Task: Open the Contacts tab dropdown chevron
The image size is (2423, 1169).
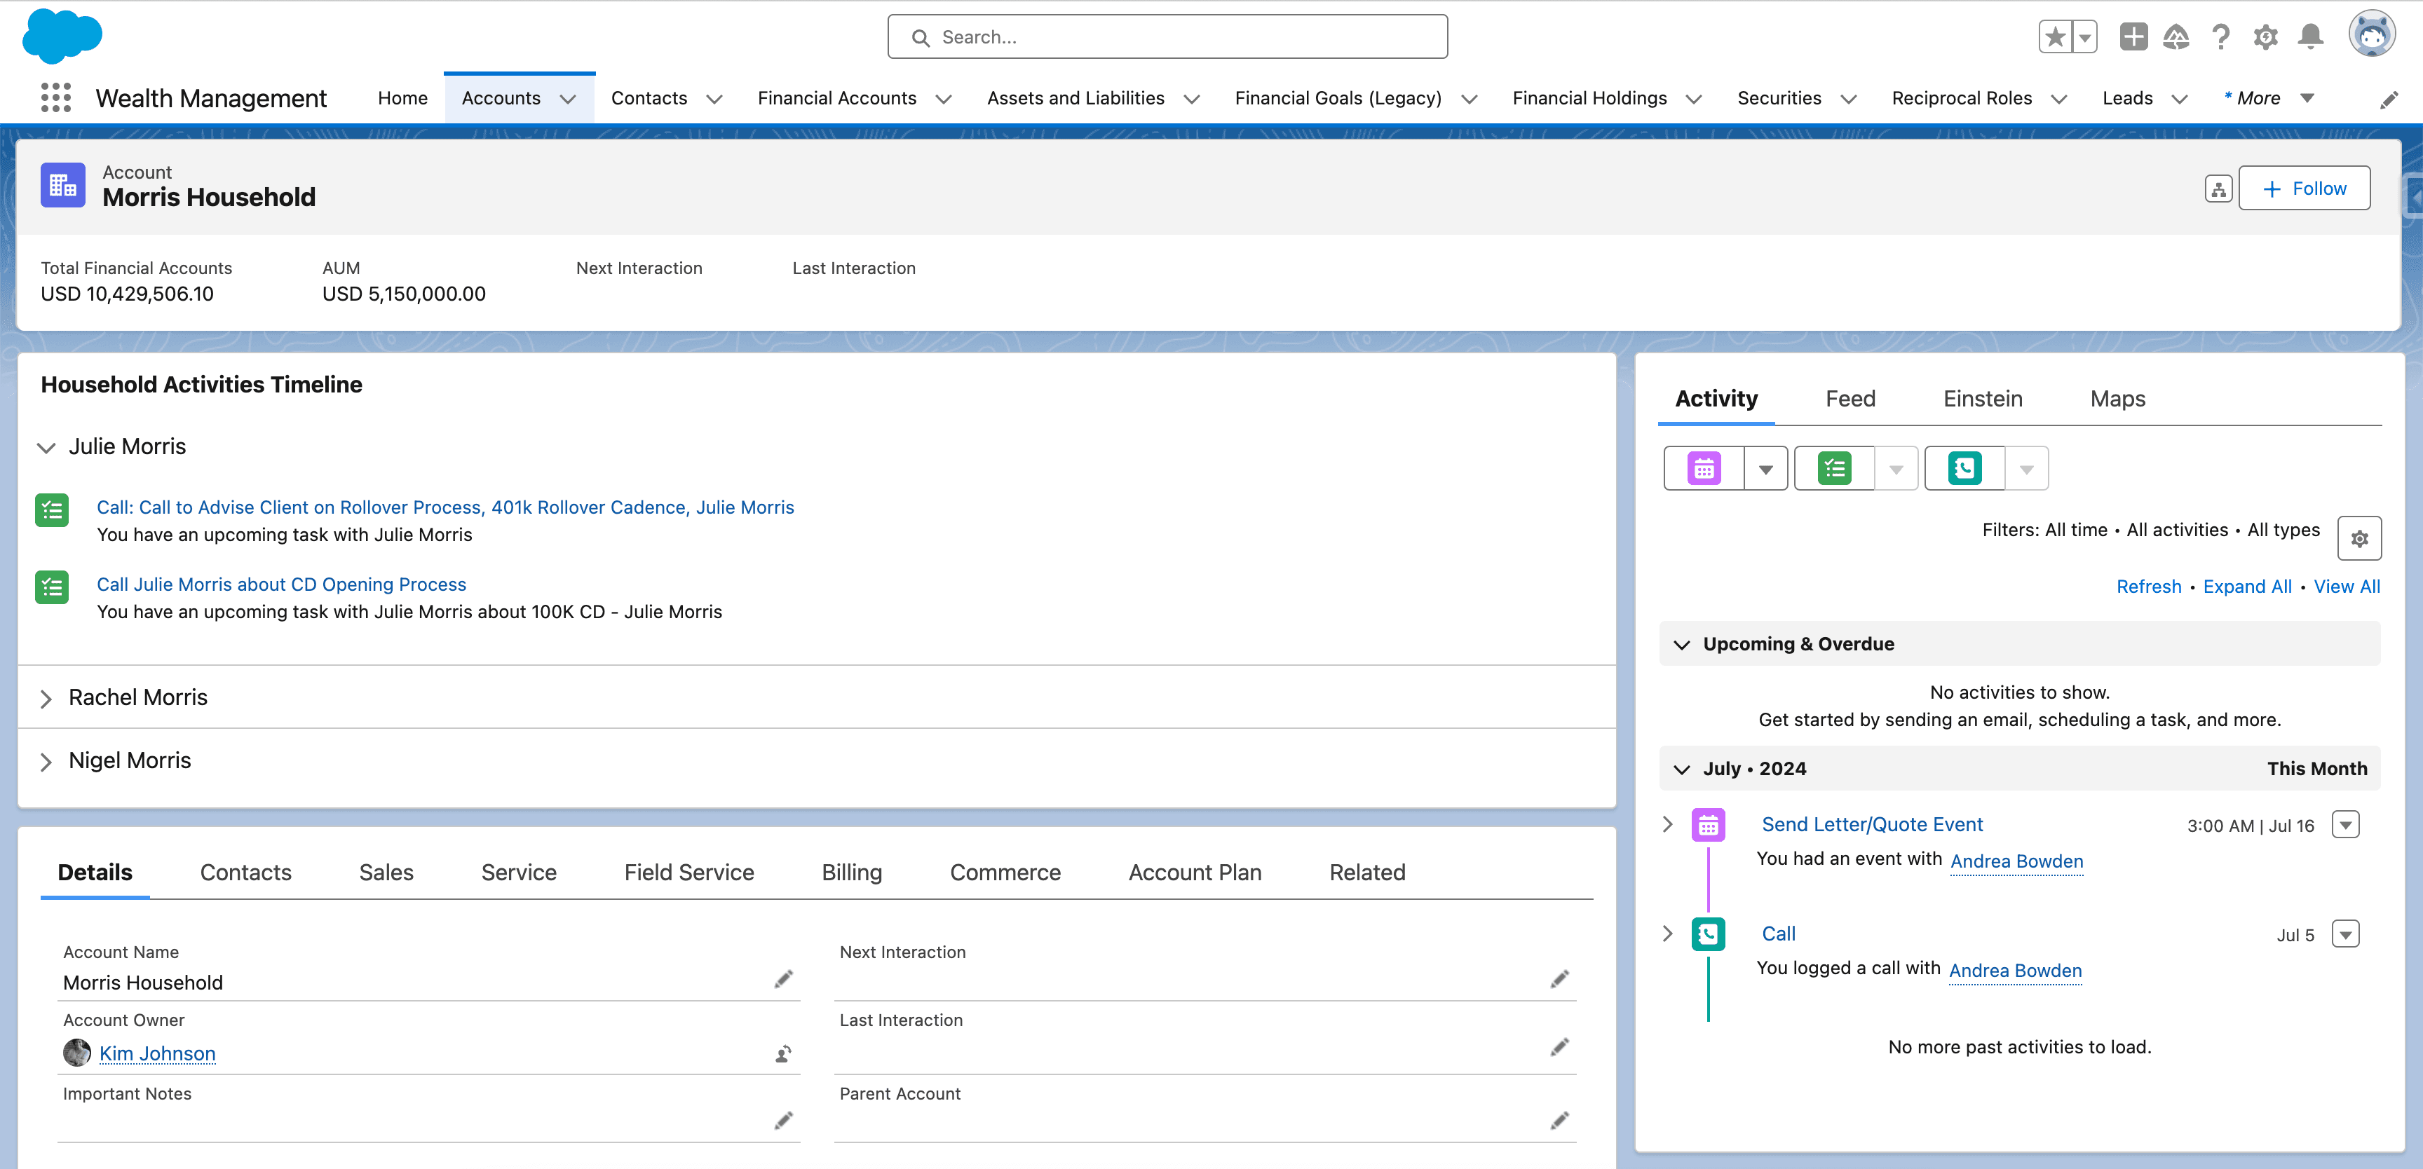Action: click(x=715, y=99)
